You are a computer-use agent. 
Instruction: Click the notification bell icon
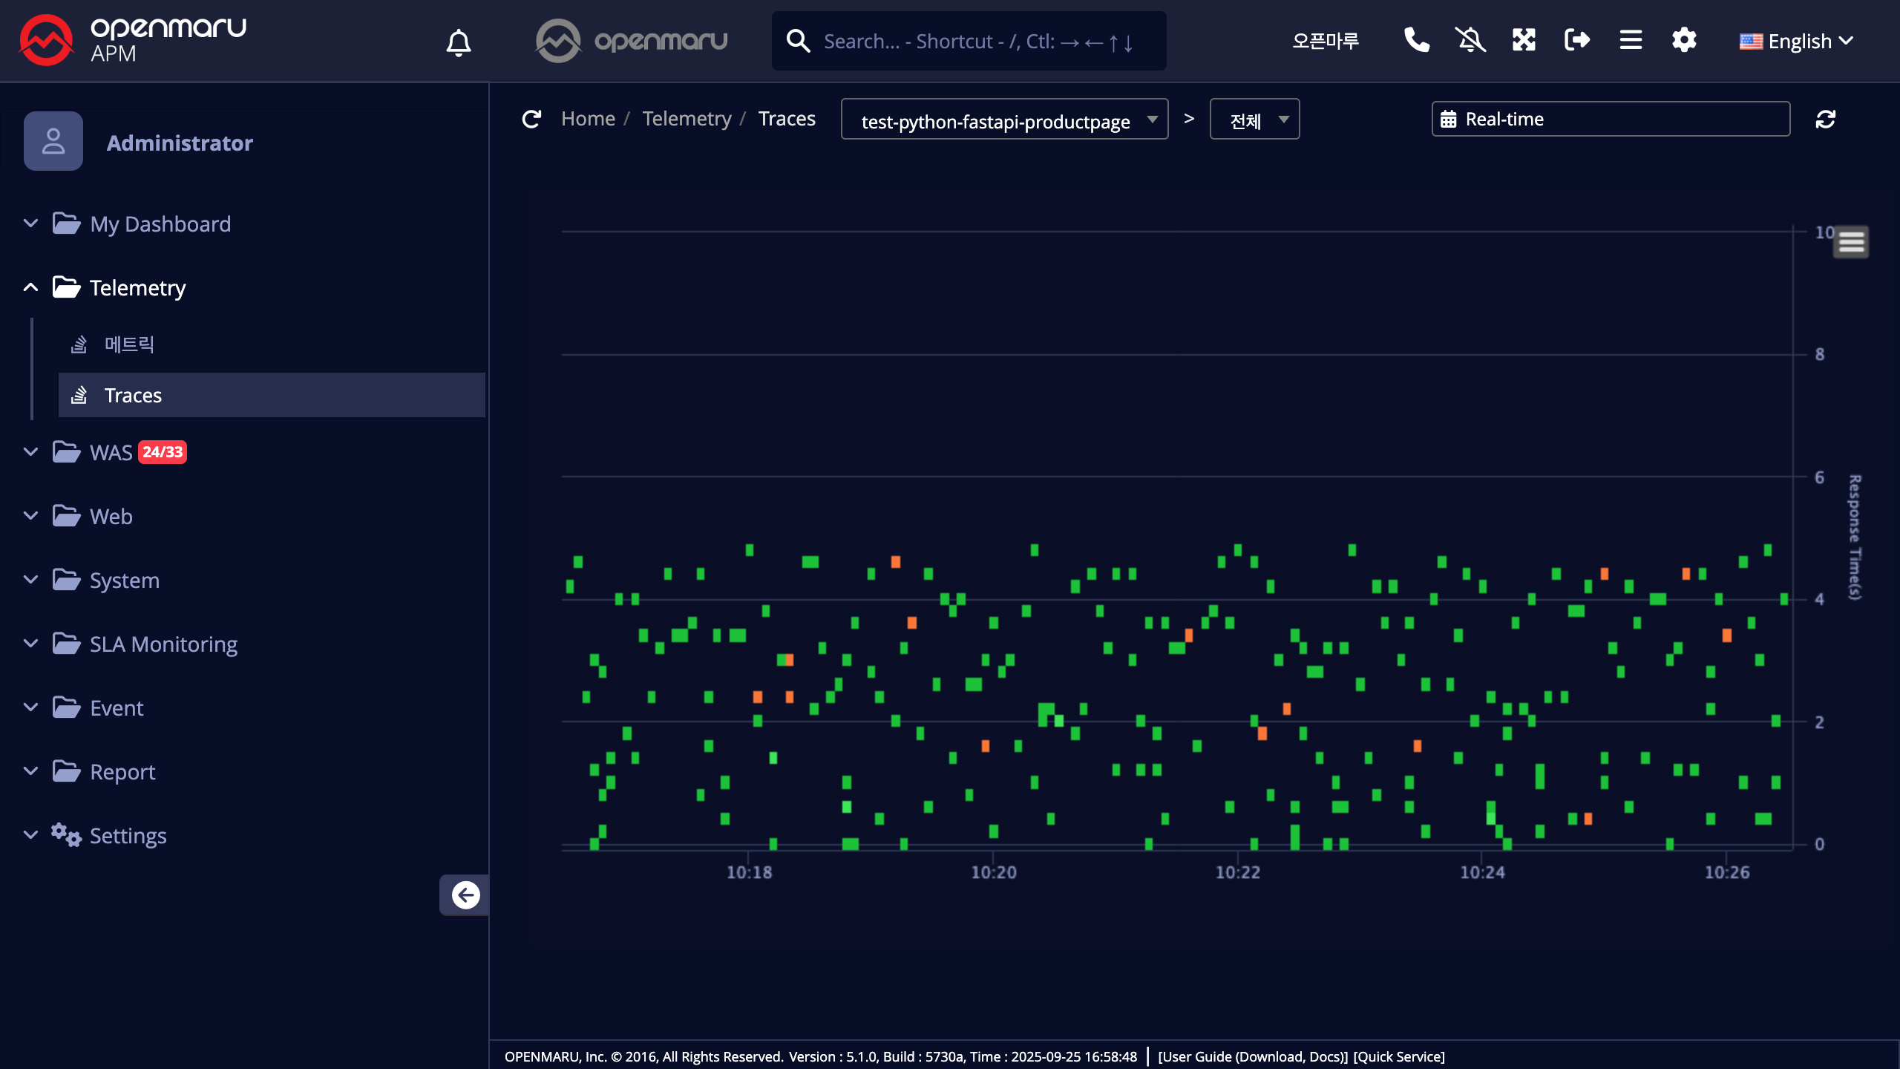459,42
